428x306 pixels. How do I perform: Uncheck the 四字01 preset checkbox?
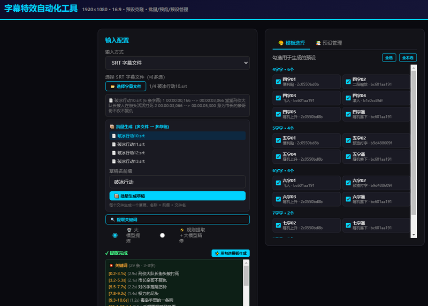(278, 82)
